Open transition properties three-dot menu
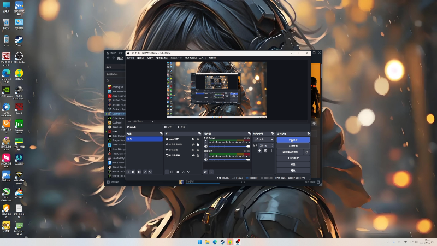Screen dimensions: 437x246 [271, 151]
